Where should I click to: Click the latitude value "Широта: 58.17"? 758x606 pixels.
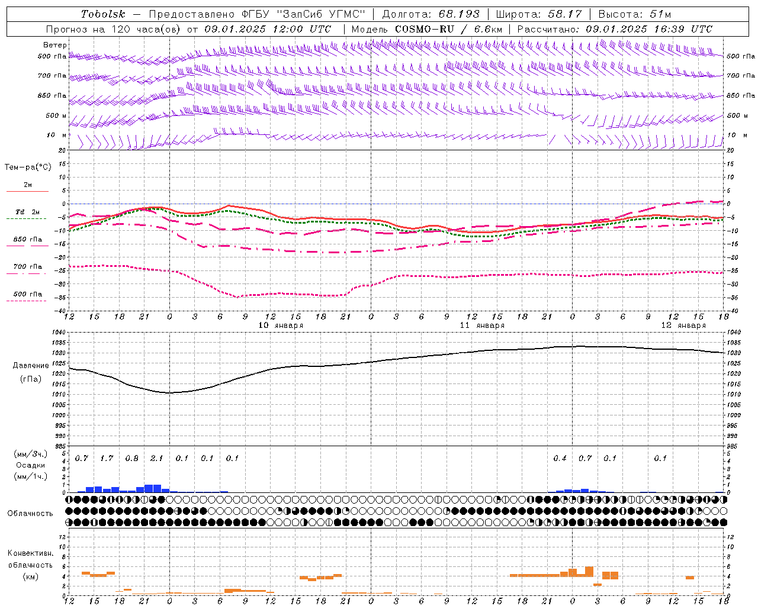[x=538, y=14]
